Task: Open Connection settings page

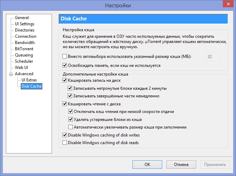Action: point(25,36)
